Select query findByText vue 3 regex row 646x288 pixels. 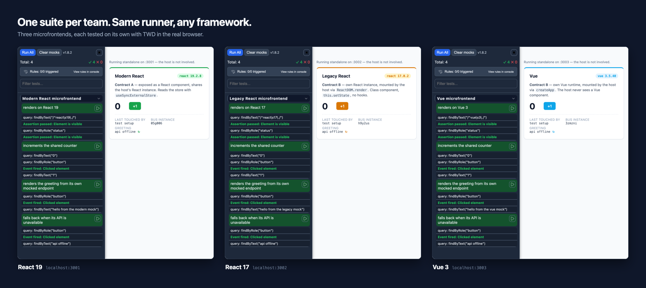[477, 117]
